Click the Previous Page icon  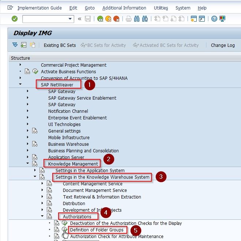(x=165, y=19)
